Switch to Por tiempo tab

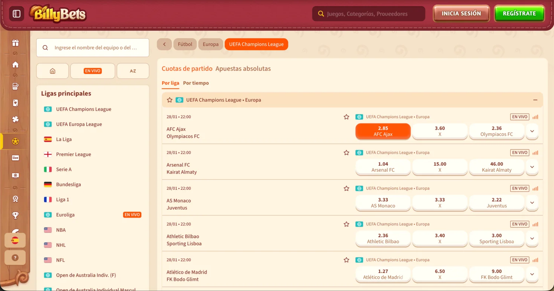point(196,83)
